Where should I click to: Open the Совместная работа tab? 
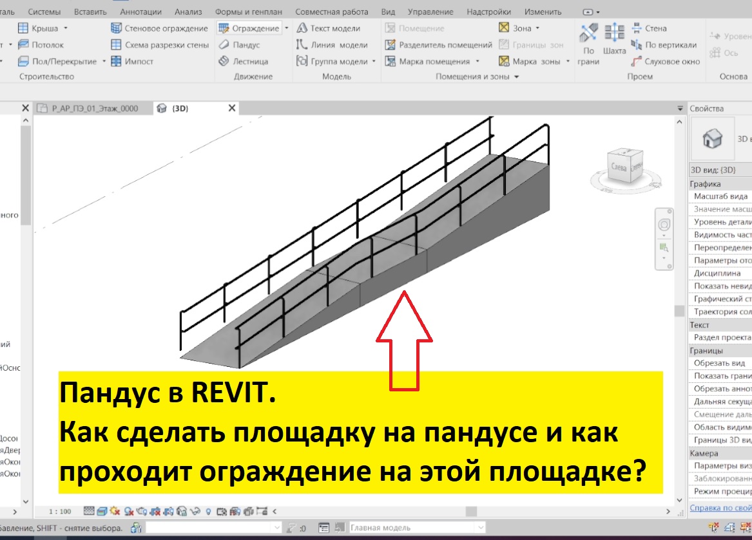point(331,12)
